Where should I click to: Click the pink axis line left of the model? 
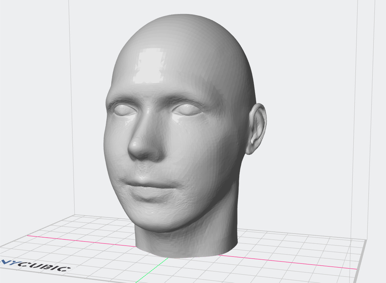pos(75,240)
